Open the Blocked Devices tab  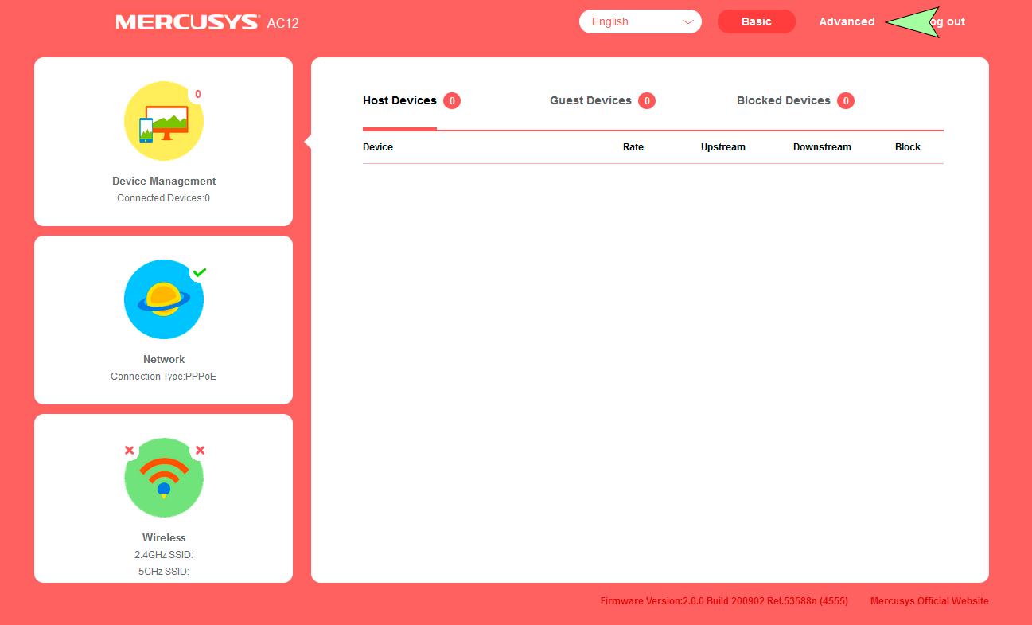tap(782, 100)
